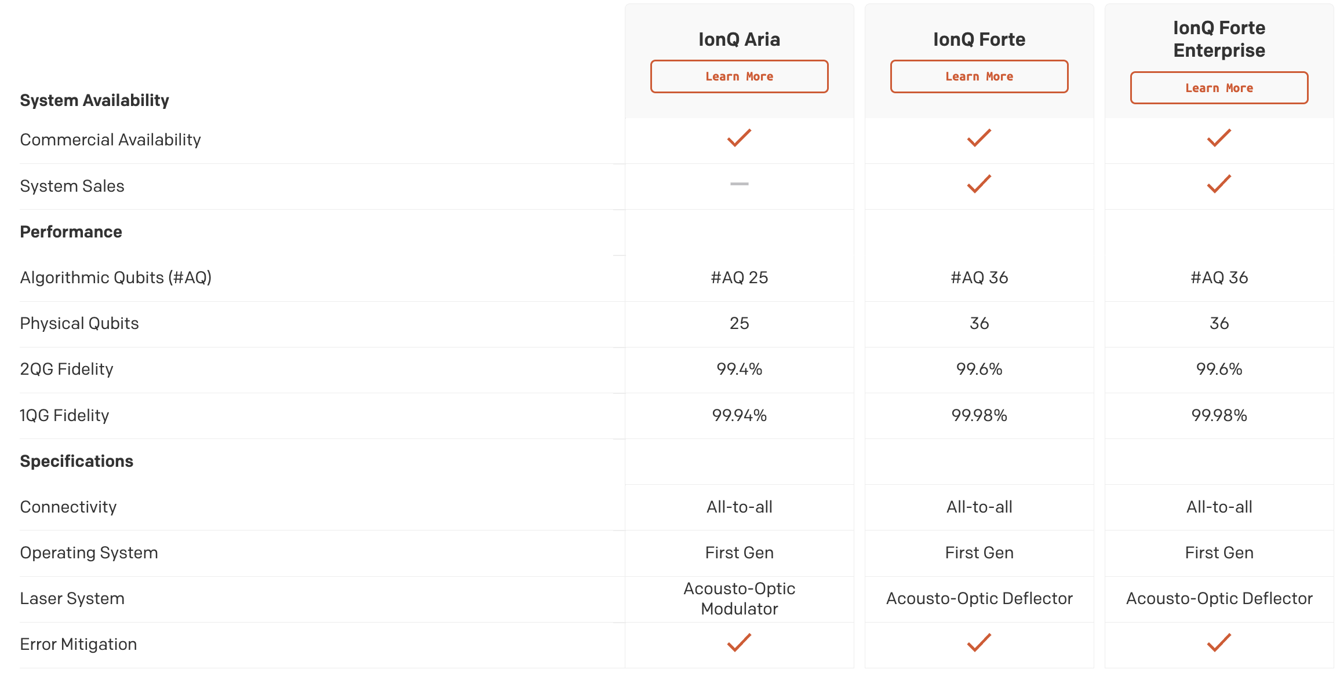Click Aria's Error Mitigation checkmark
Image resolution: width=1340 pixels, height=673 pixels.
(739, 643)
